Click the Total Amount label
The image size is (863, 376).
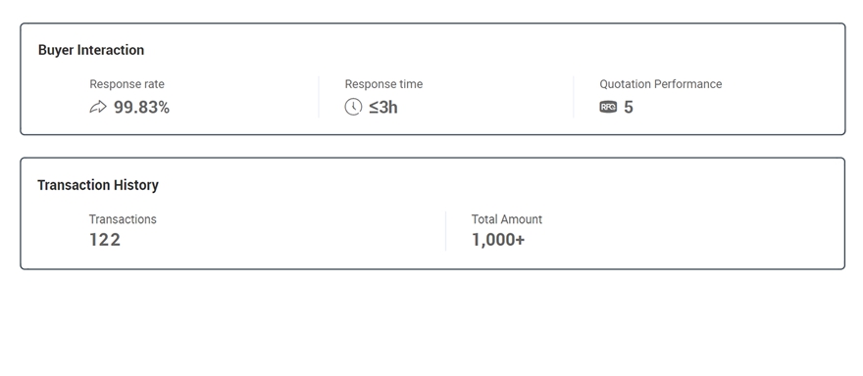point(506,219)
